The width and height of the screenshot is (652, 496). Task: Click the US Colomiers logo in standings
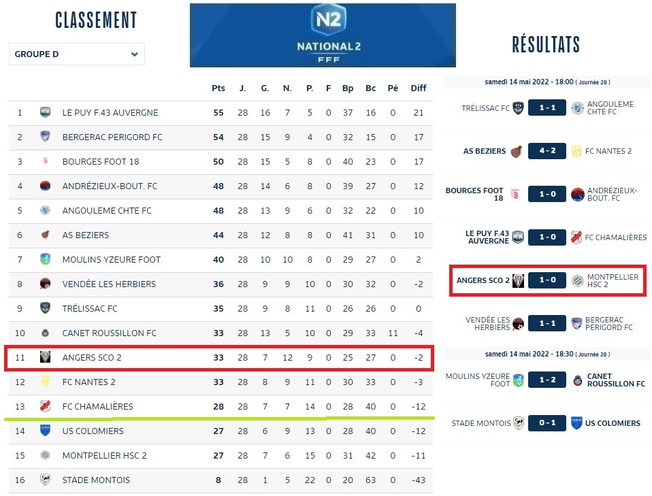pyautogui.click(x=46, y=431)
